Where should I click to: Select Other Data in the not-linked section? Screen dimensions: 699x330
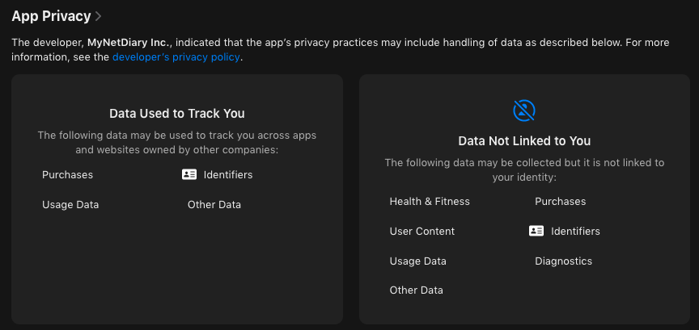[417, 290]
